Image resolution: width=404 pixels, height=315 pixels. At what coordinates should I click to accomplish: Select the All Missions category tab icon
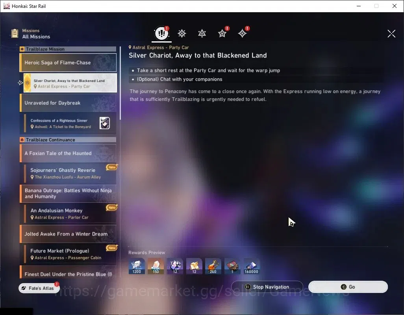[x=161, y=33]
